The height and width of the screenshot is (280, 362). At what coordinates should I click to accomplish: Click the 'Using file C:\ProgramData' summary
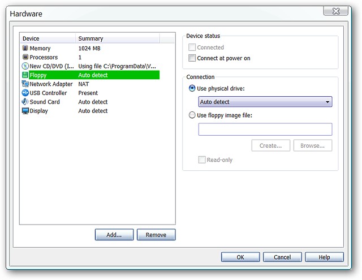[x=117, y=66]
